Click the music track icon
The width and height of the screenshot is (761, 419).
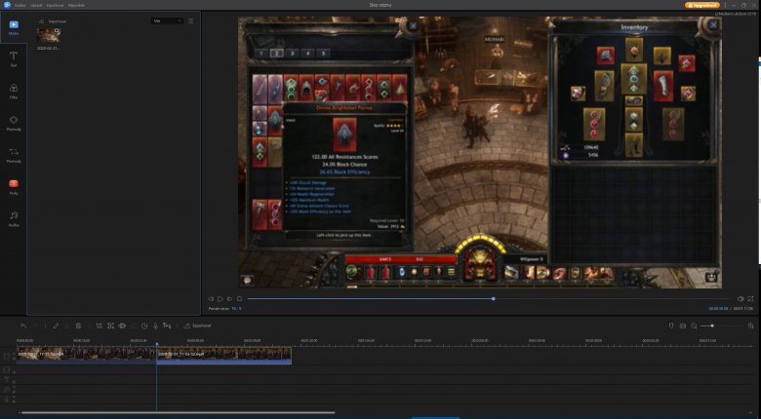[x=7, y=390]
